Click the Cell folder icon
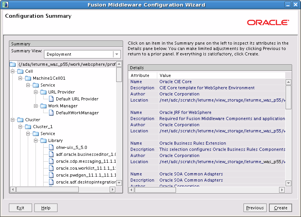The image size is (301, 217). [x=20, y=71]
